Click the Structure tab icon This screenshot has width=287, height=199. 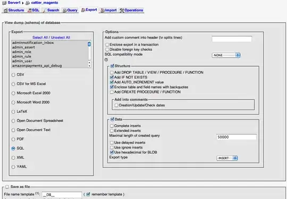pyautogui.click(x=6, y=10)
